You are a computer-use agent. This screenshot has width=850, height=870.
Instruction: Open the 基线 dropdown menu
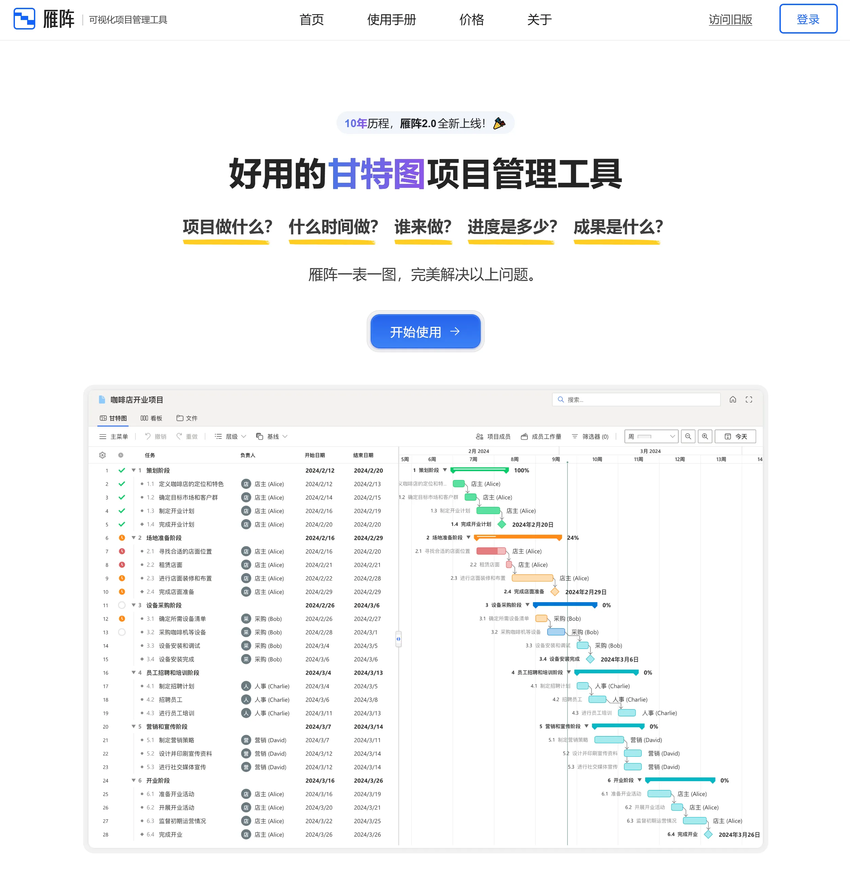point(273,436)
